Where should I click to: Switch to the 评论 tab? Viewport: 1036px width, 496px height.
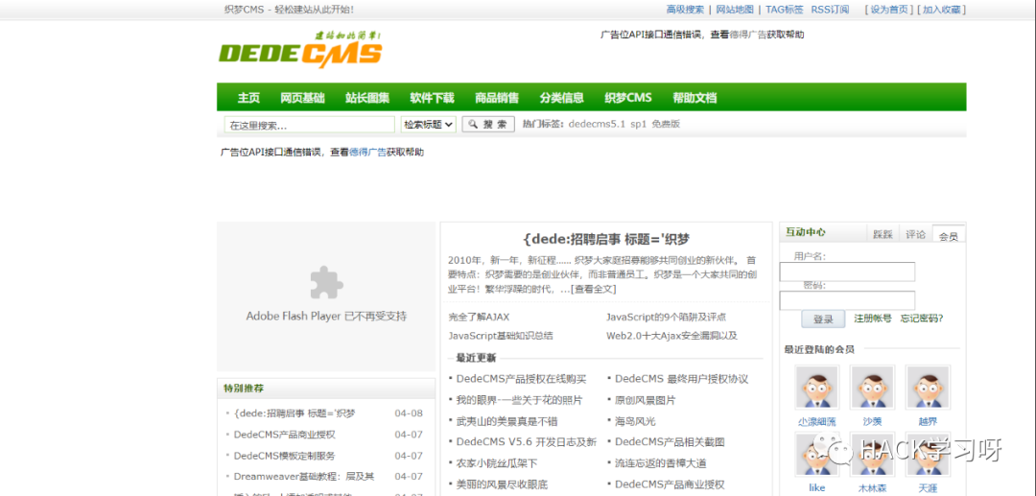[x=916, y=234]
